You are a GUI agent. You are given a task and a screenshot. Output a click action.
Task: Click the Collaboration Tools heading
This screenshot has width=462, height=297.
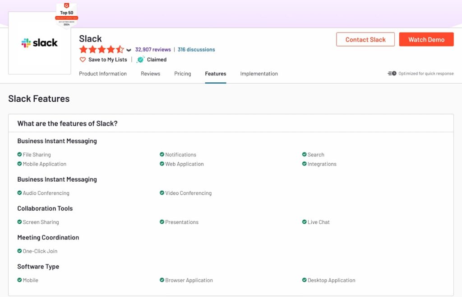pyautogui.click(x=45, y=208)
